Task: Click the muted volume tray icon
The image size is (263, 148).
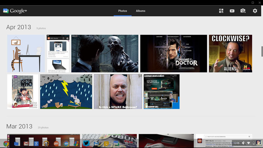Action: click(243, 143)
